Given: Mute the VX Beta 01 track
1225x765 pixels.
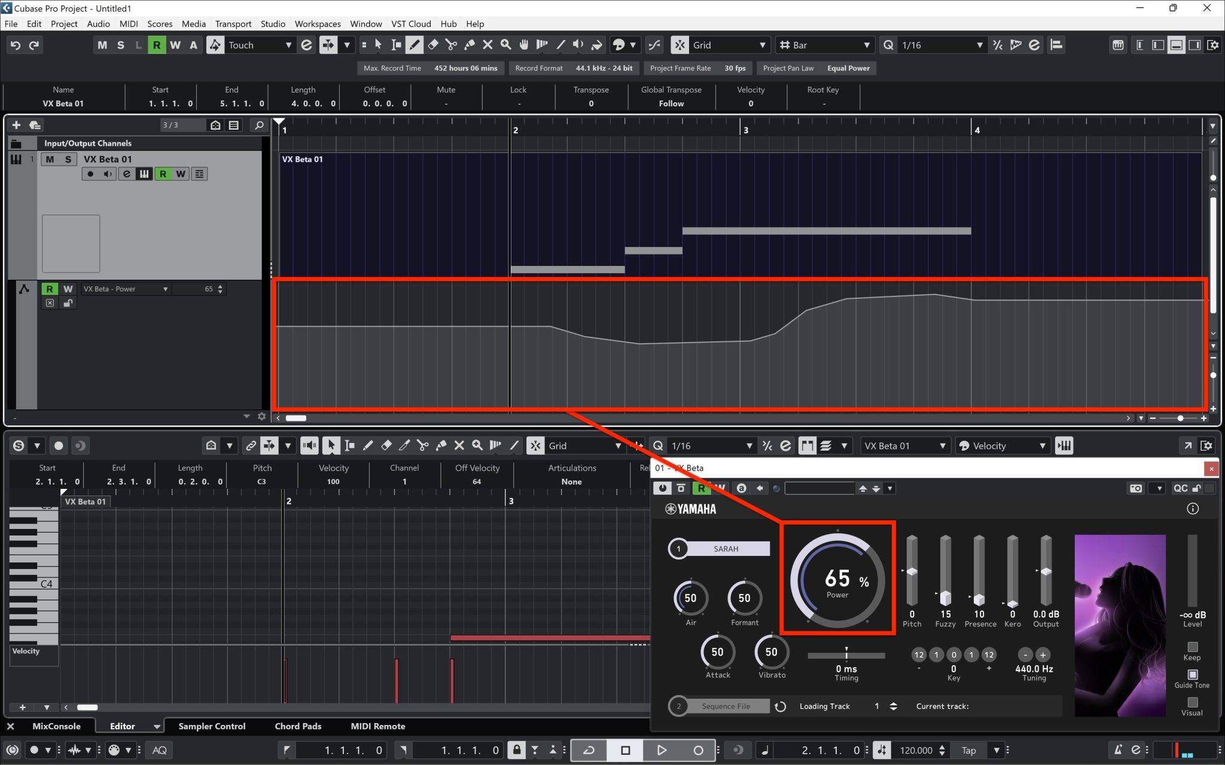Looking at the screenshot, I should [50, 159].
